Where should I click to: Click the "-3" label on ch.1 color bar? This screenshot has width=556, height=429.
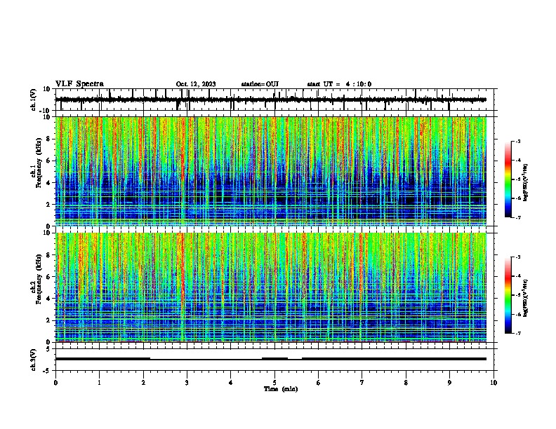517,141
